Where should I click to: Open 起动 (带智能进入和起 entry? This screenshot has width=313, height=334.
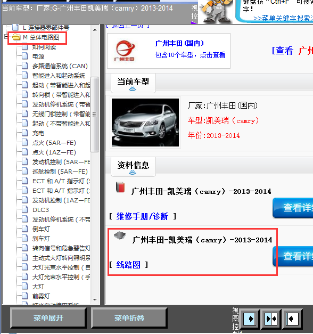(x=61, y=85)
